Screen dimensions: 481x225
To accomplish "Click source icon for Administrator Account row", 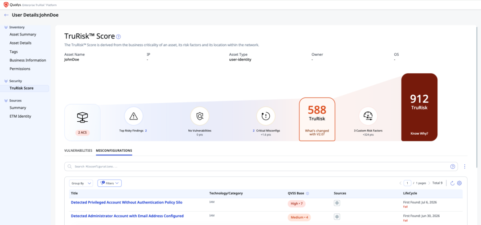I will tap(337, 217).
